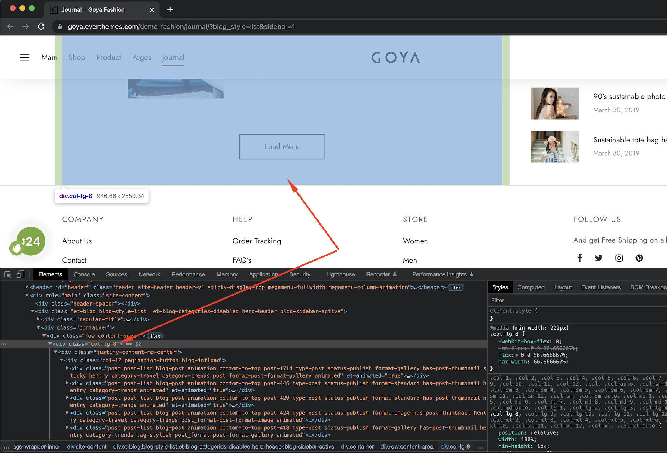Click the Styles Filter input field

click(578, 300)
